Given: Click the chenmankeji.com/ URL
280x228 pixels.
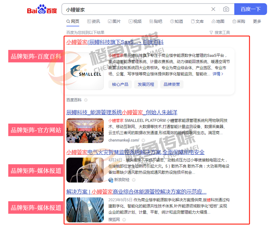Looking at the screenshot, I should coord(124,140).
